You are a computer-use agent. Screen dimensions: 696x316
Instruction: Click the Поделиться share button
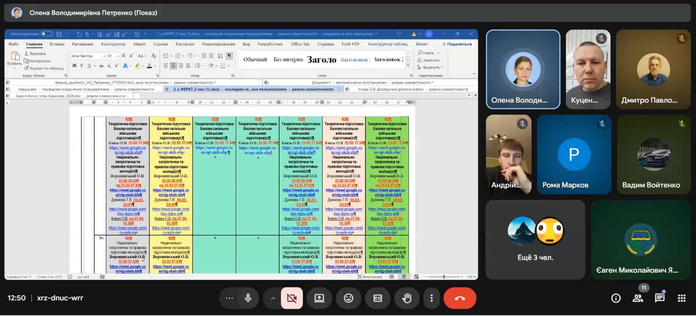pos(457,44)
